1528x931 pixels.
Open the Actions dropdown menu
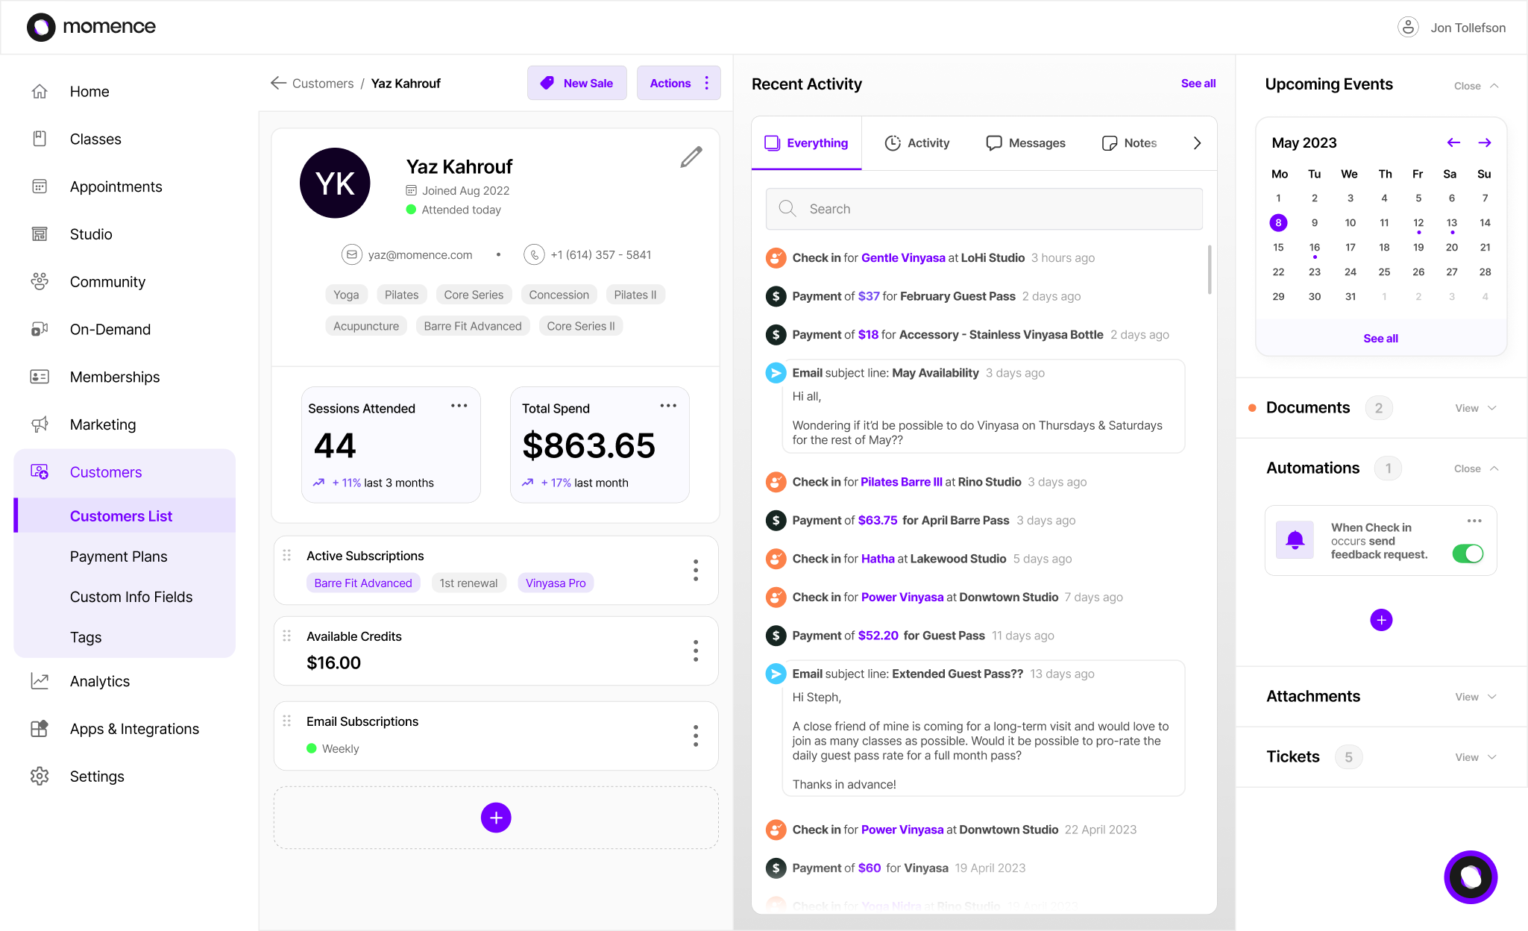(x=679, y=84)
